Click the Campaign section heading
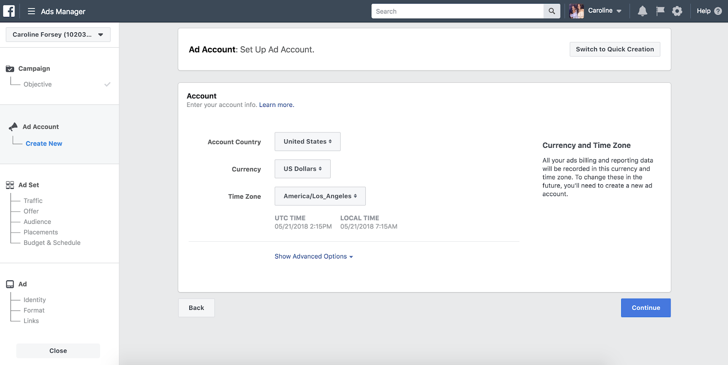 (34, 69)
